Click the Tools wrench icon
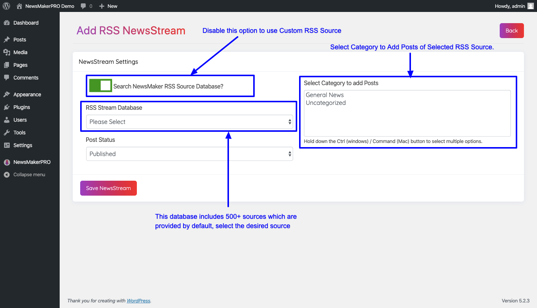537x308 pixels. pos(7,133)
